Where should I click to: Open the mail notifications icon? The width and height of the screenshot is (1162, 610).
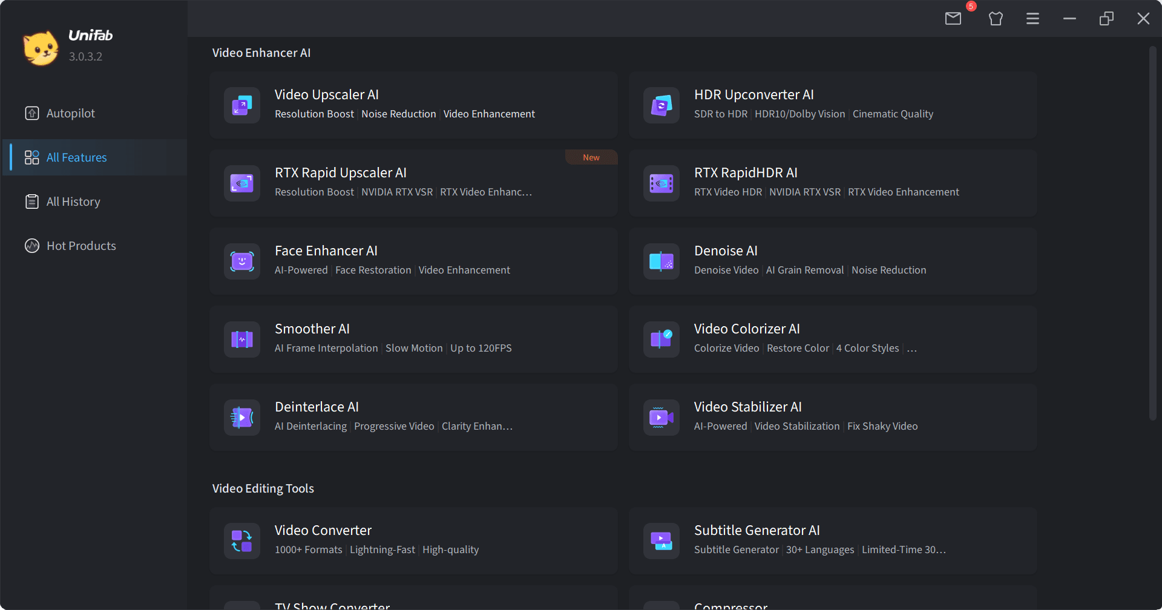click(x=953, y=19)
